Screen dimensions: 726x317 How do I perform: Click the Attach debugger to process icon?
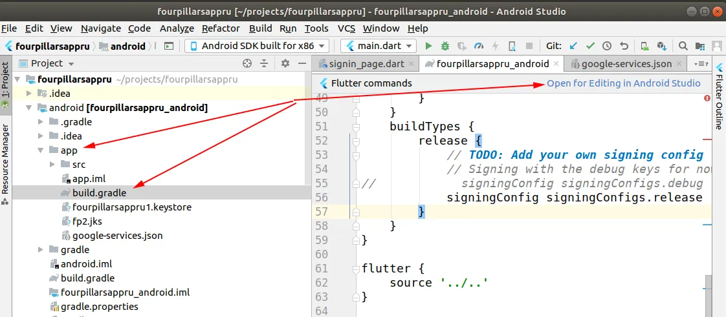coord(512,46)
